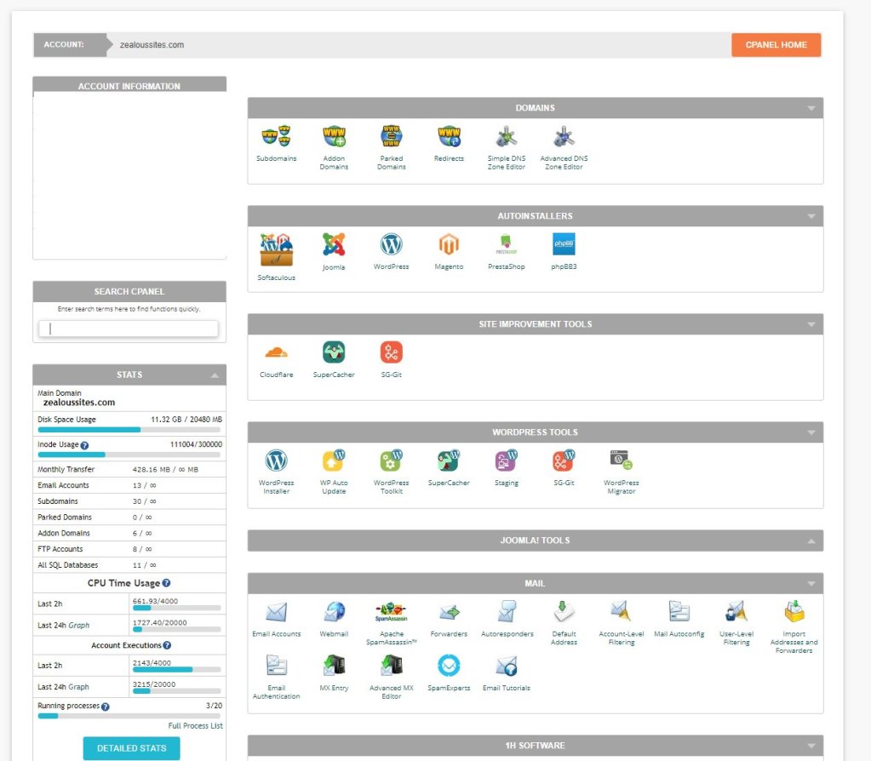Open Parked Domains
Screen dimensions: 871x761
[x=391, y=136]
